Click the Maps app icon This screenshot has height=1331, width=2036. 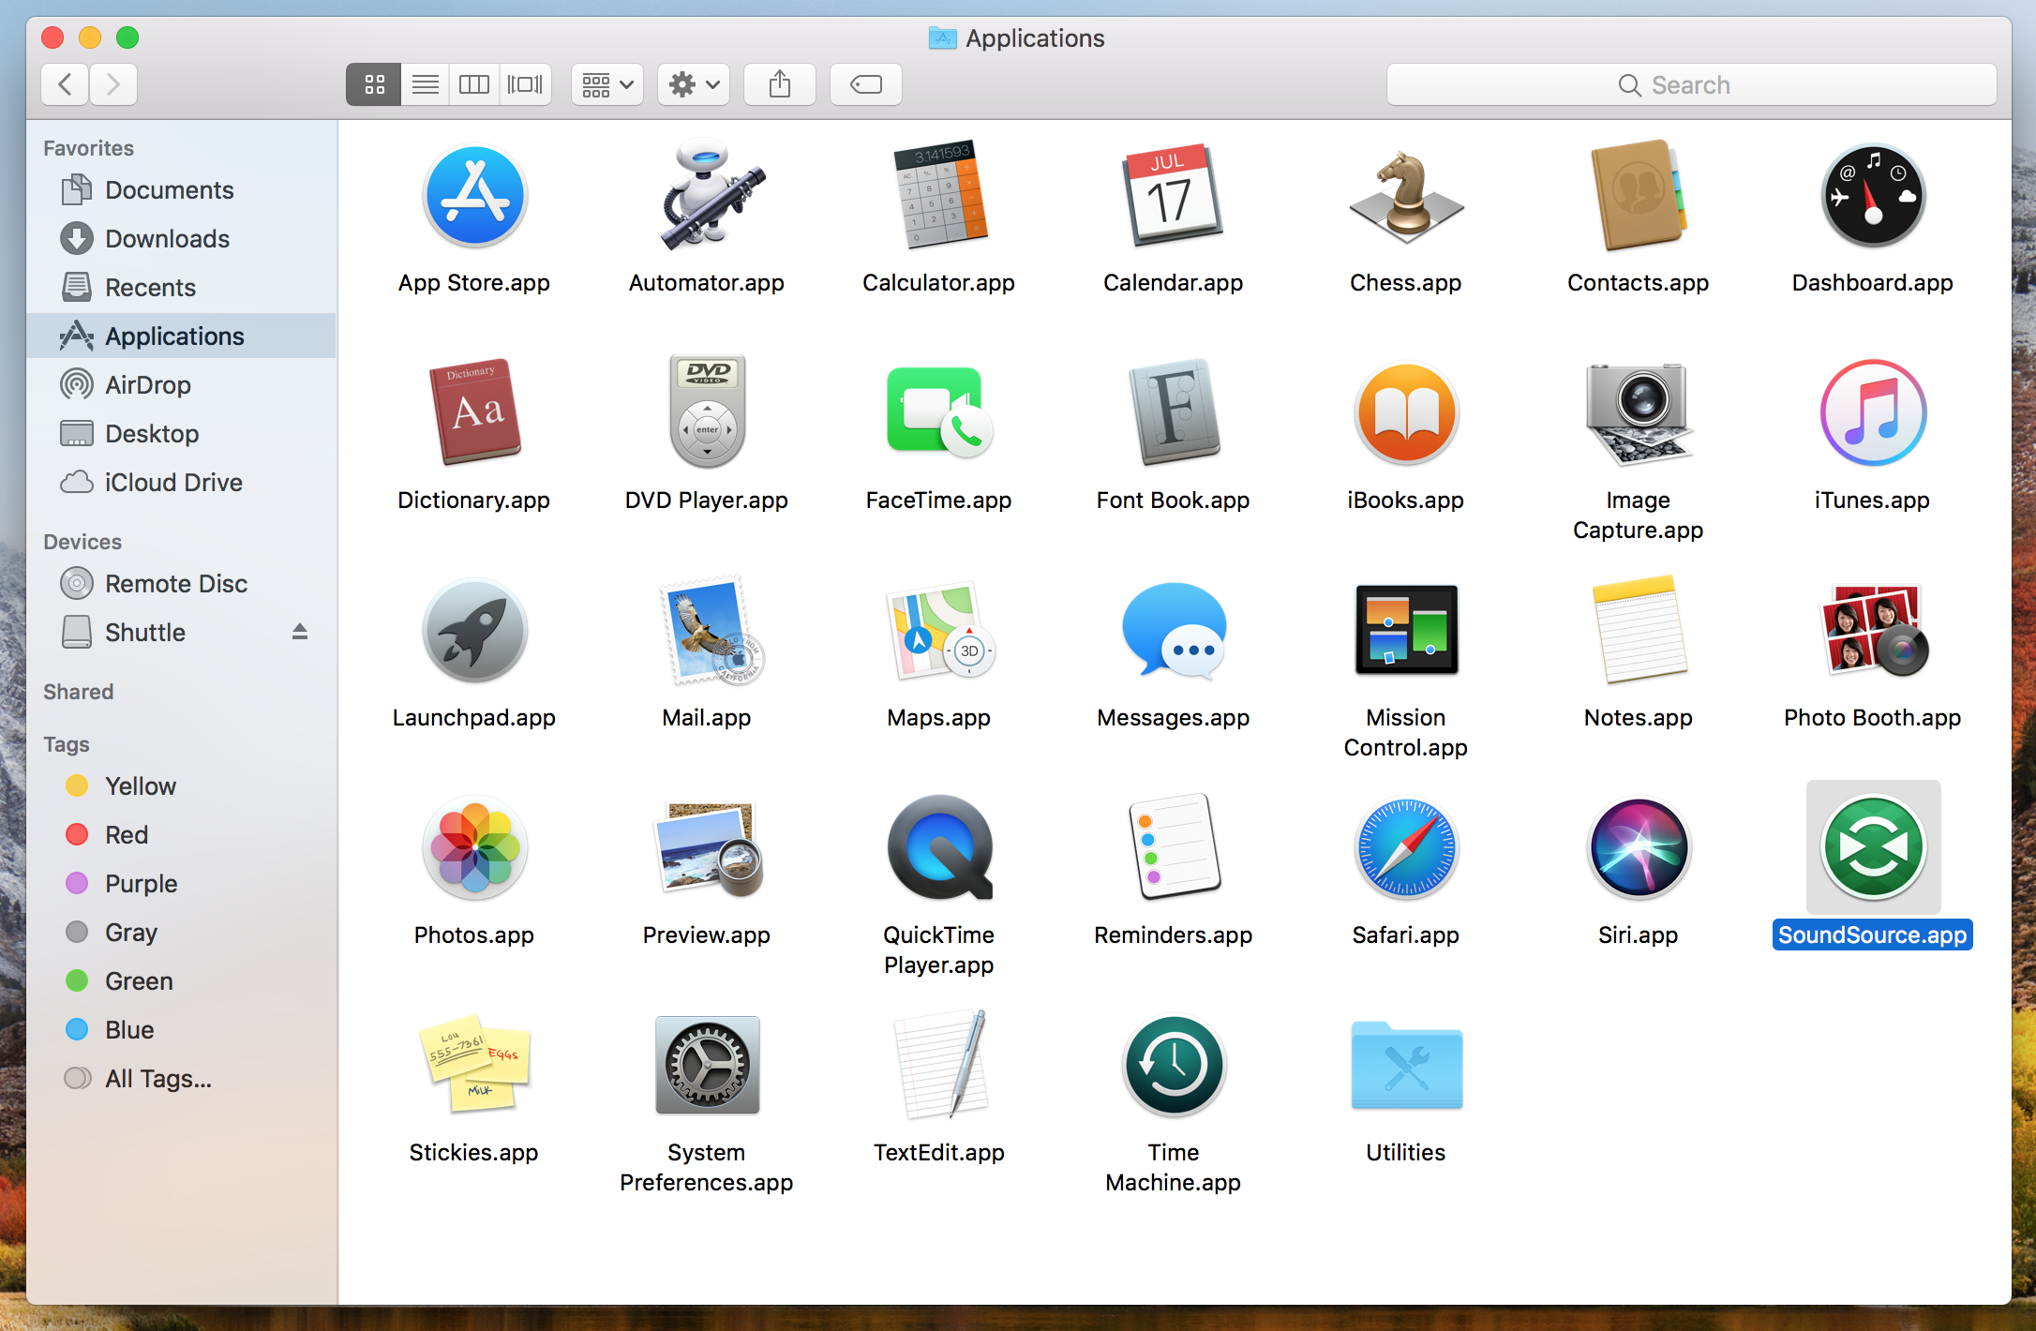click(939, 630)
